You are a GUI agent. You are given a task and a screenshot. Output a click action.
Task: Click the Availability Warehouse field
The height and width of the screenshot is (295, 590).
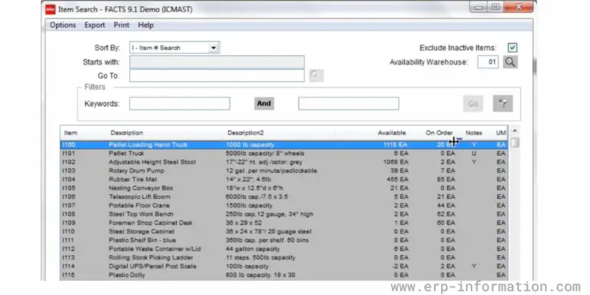(488, 62)
